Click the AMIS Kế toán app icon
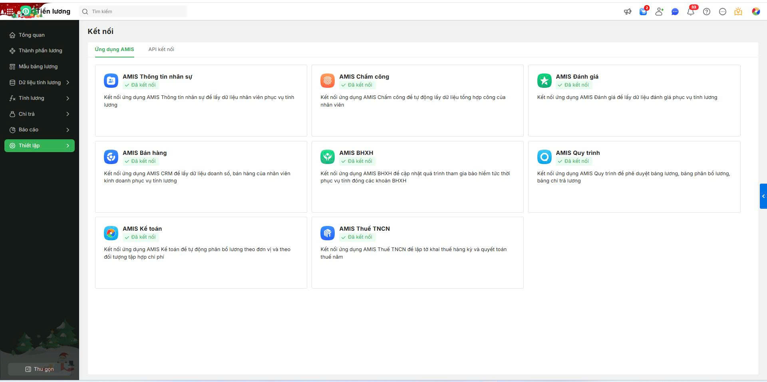This screenshot has width=767, height=382. pyautogui.click(x=111, y=233)
